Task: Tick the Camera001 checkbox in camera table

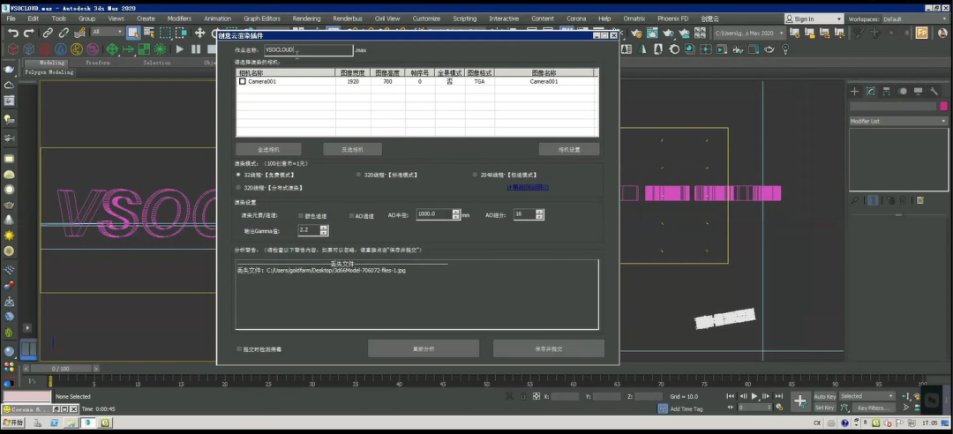Action: click(x=243, y=81)
